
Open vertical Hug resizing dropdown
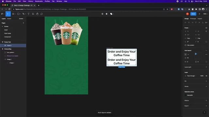pyautogui.click(x=199, y=38)
